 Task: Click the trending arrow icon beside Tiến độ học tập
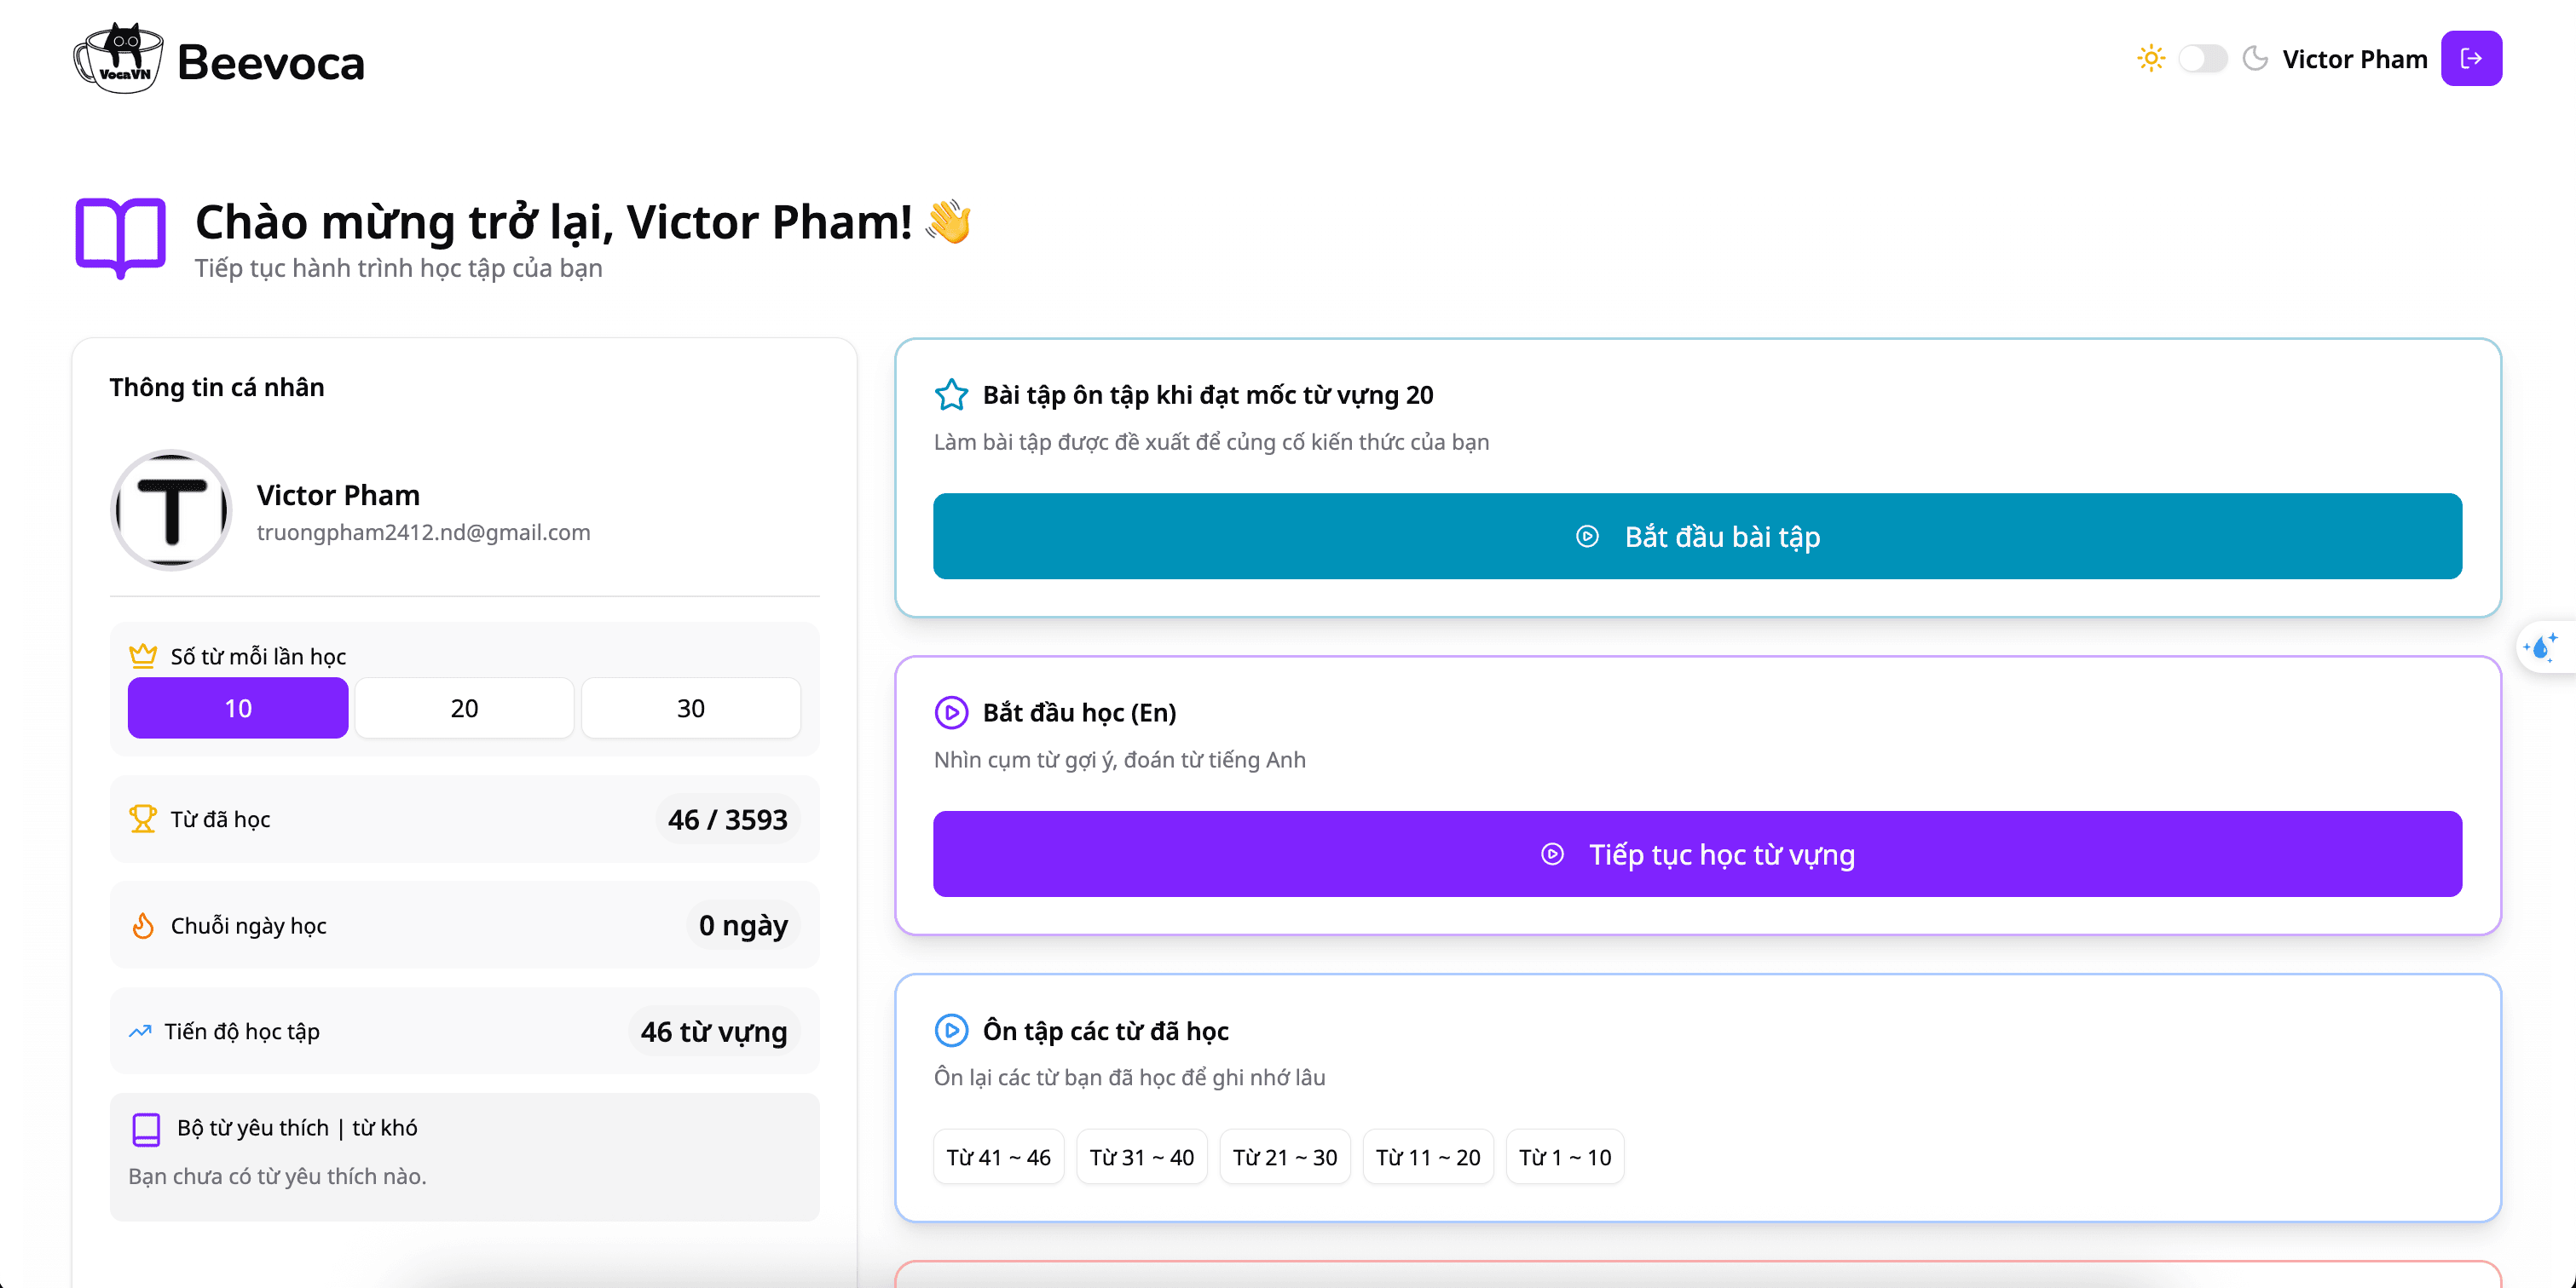(x=140, y=1032)
